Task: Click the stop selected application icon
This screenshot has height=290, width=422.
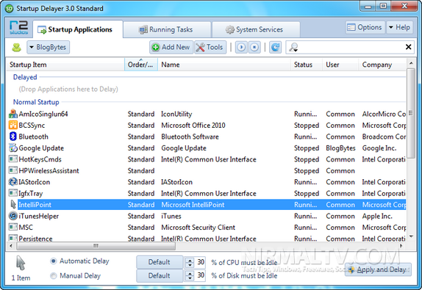Action: coord(254,47)
